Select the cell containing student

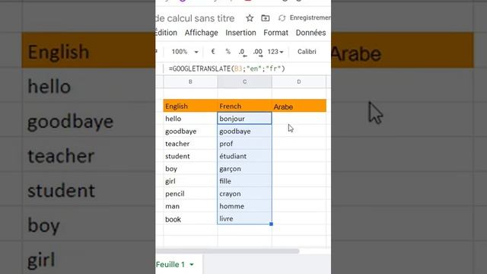pos(190,156)
